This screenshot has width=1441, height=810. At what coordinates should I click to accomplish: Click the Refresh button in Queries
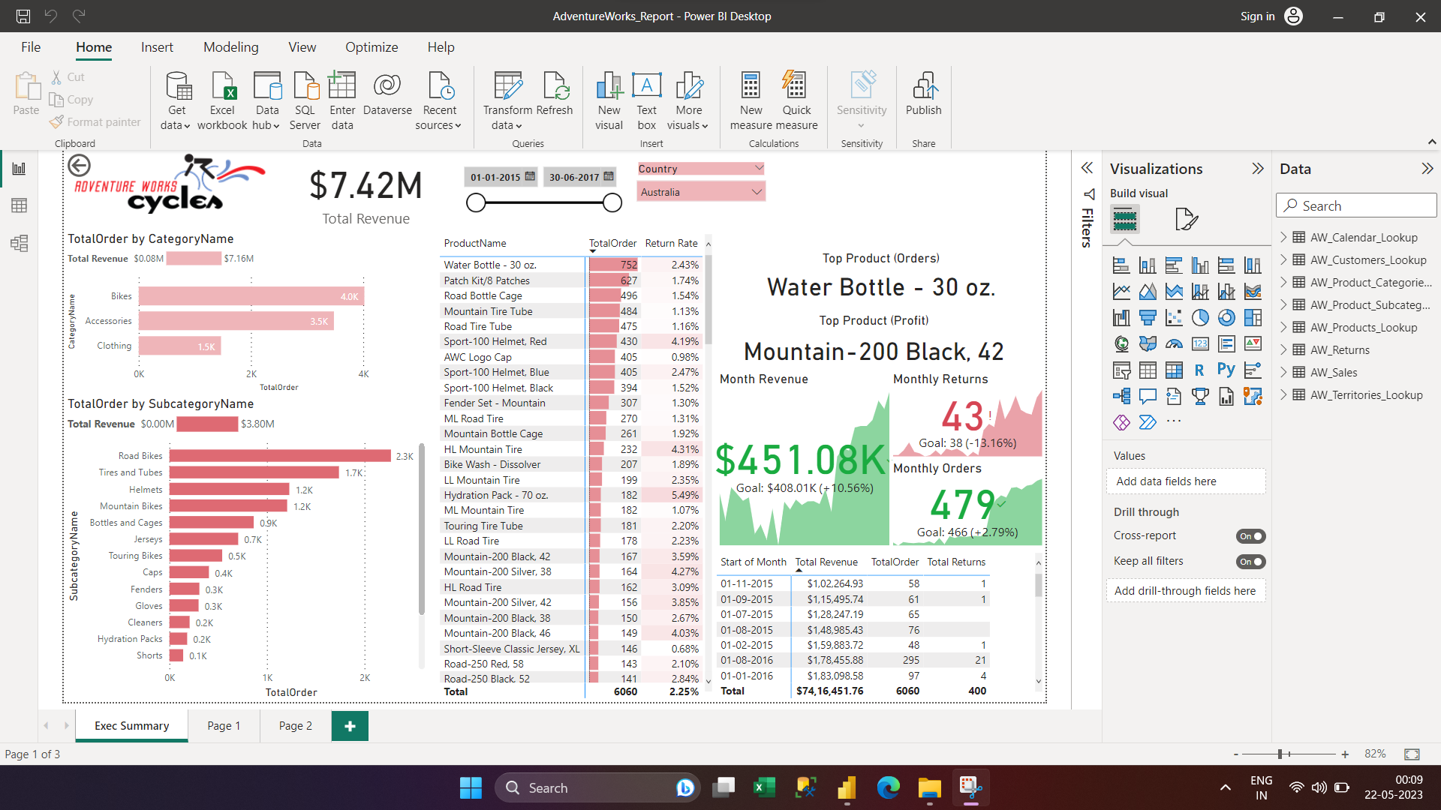click(x=555, y=94)
